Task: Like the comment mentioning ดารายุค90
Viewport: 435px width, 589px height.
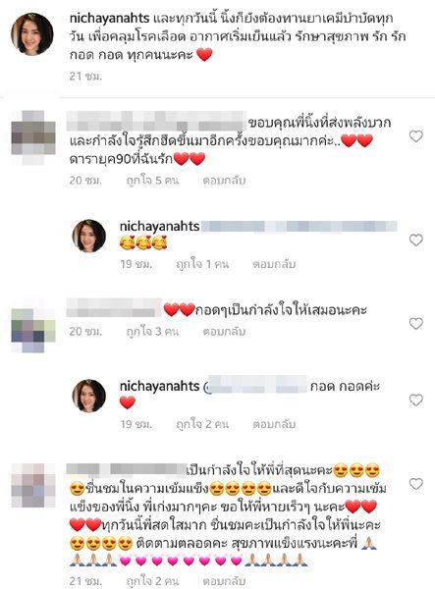Action: [415, 136]
